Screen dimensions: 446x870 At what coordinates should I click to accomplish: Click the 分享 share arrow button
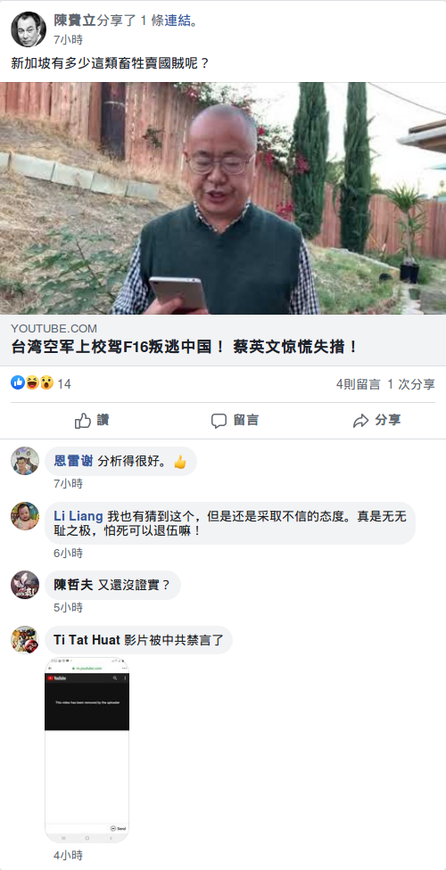(376, 421)
